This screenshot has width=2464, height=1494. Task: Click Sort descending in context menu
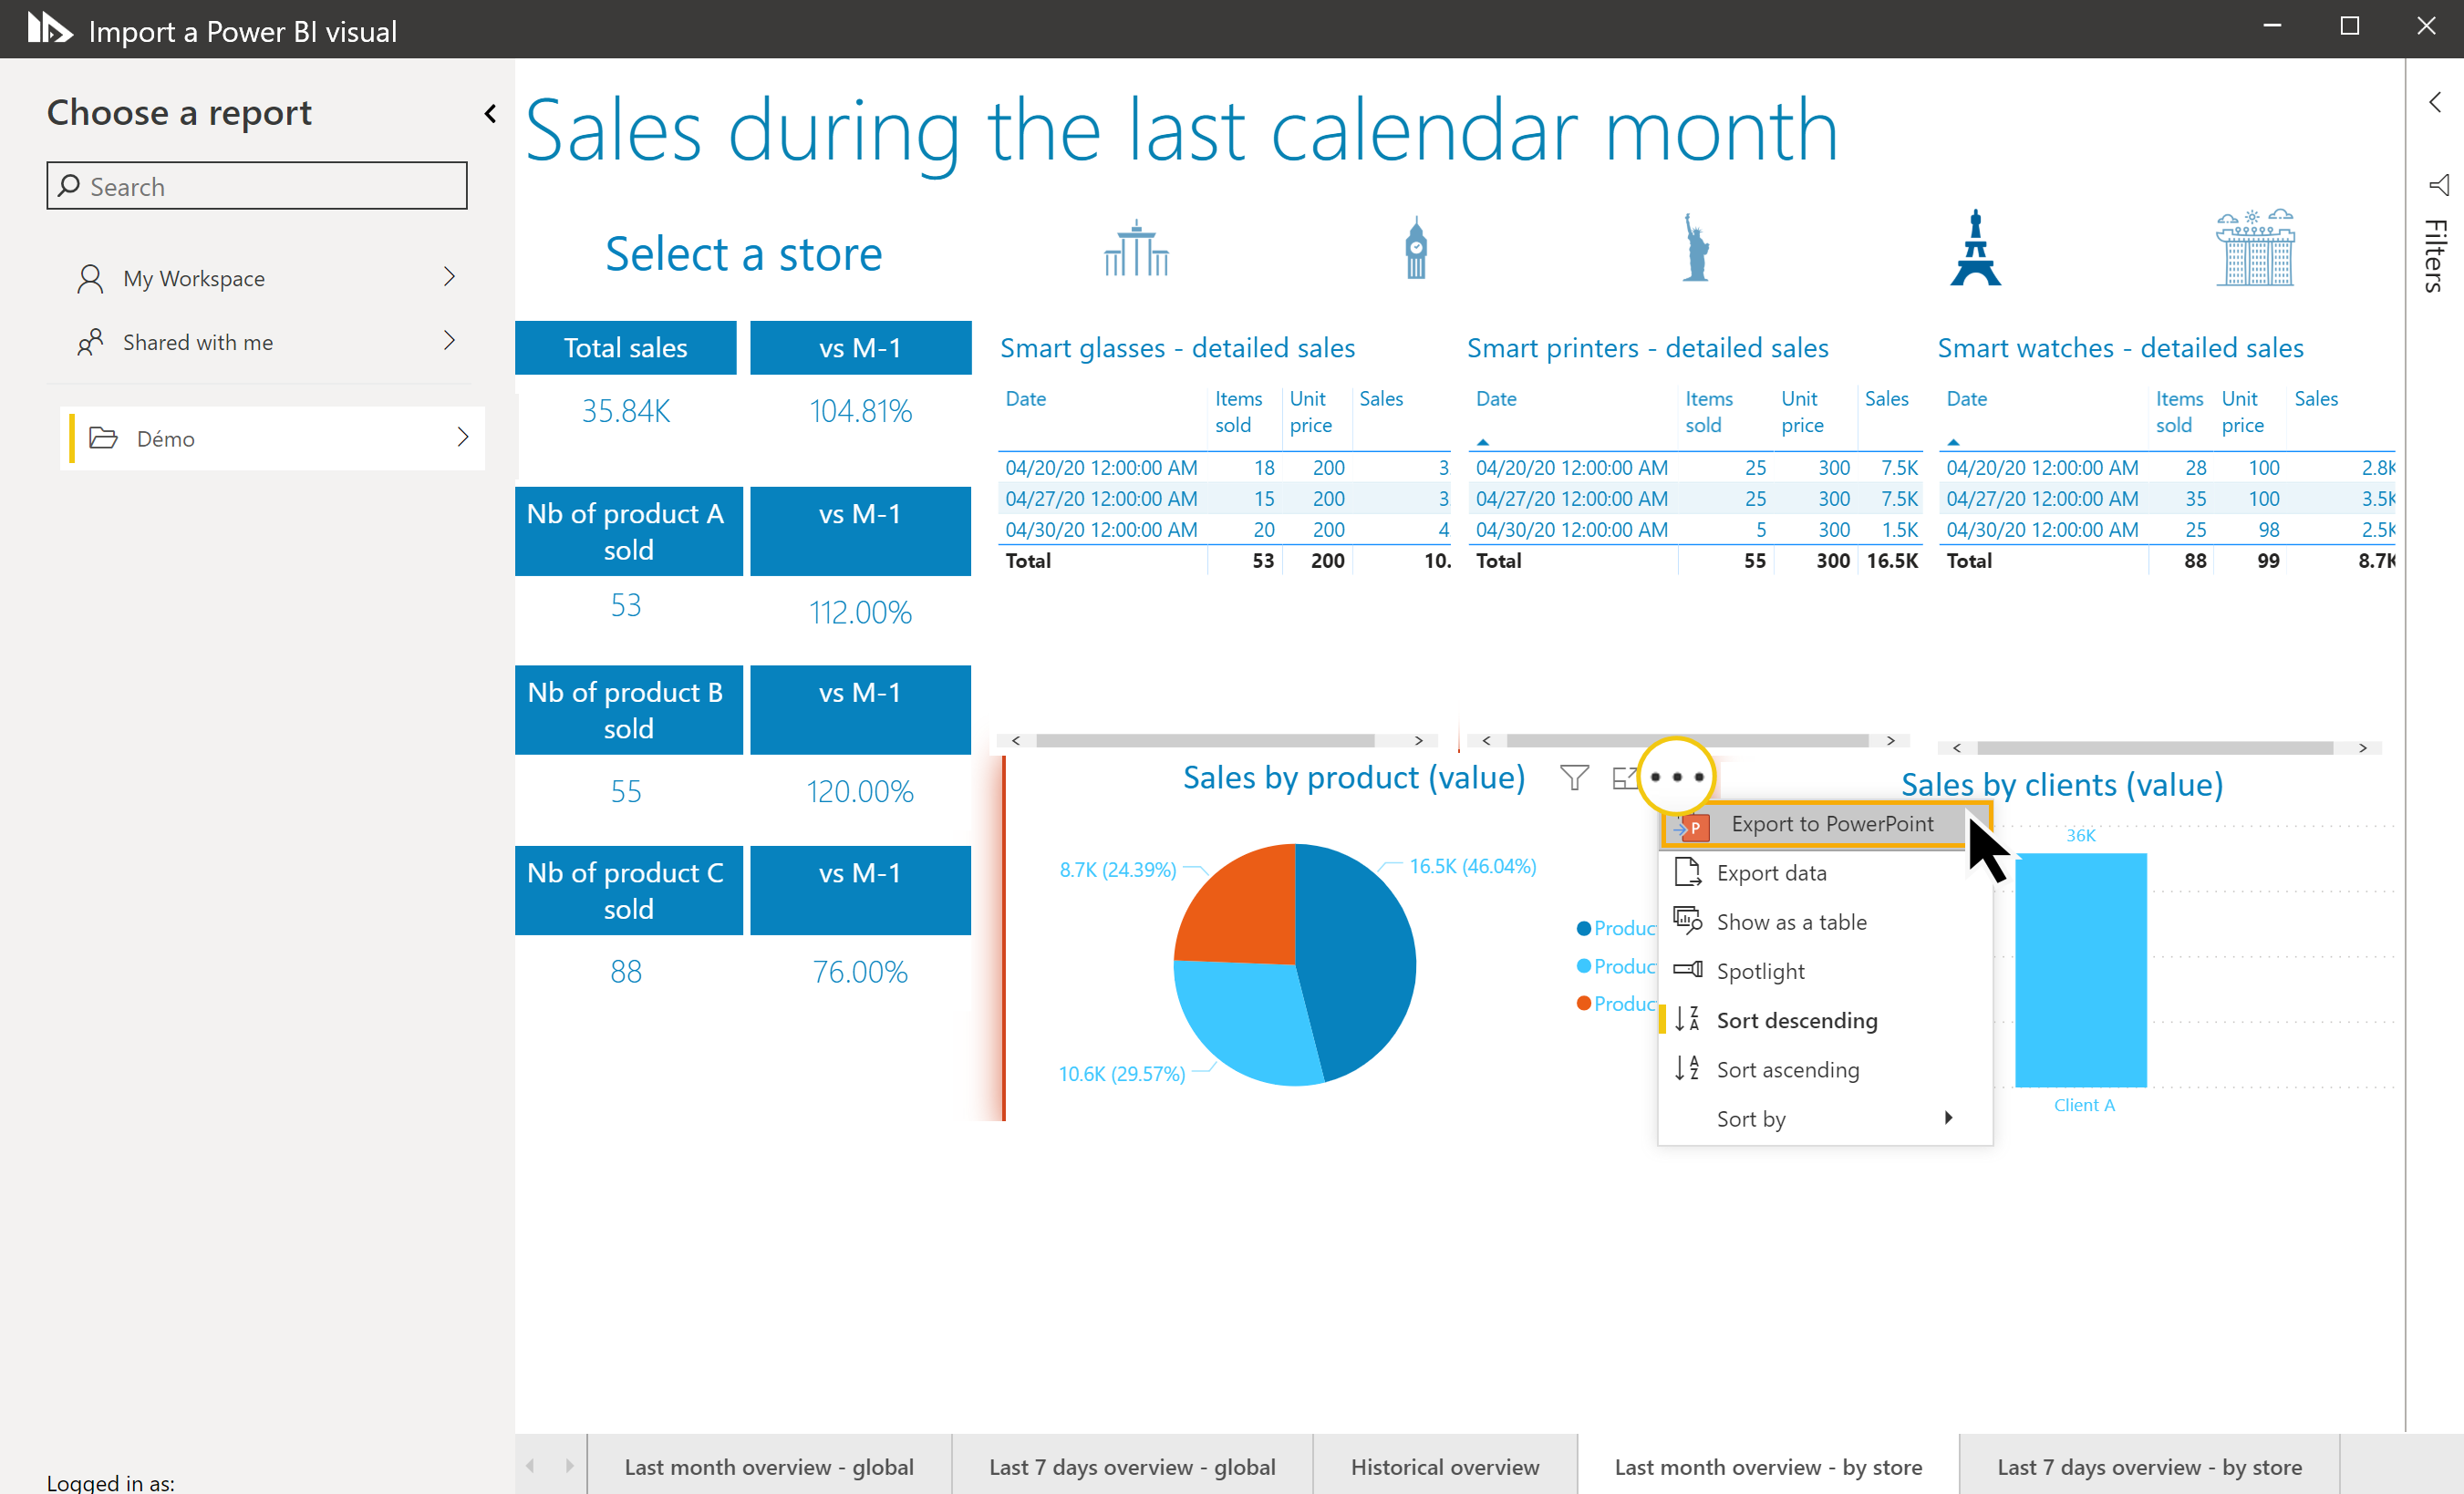coord(1797,1021)
